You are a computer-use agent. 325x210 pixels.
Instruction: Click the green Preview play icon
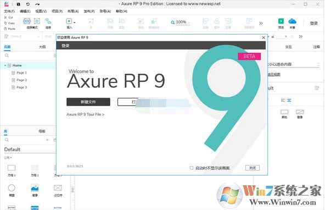point(281,21)
